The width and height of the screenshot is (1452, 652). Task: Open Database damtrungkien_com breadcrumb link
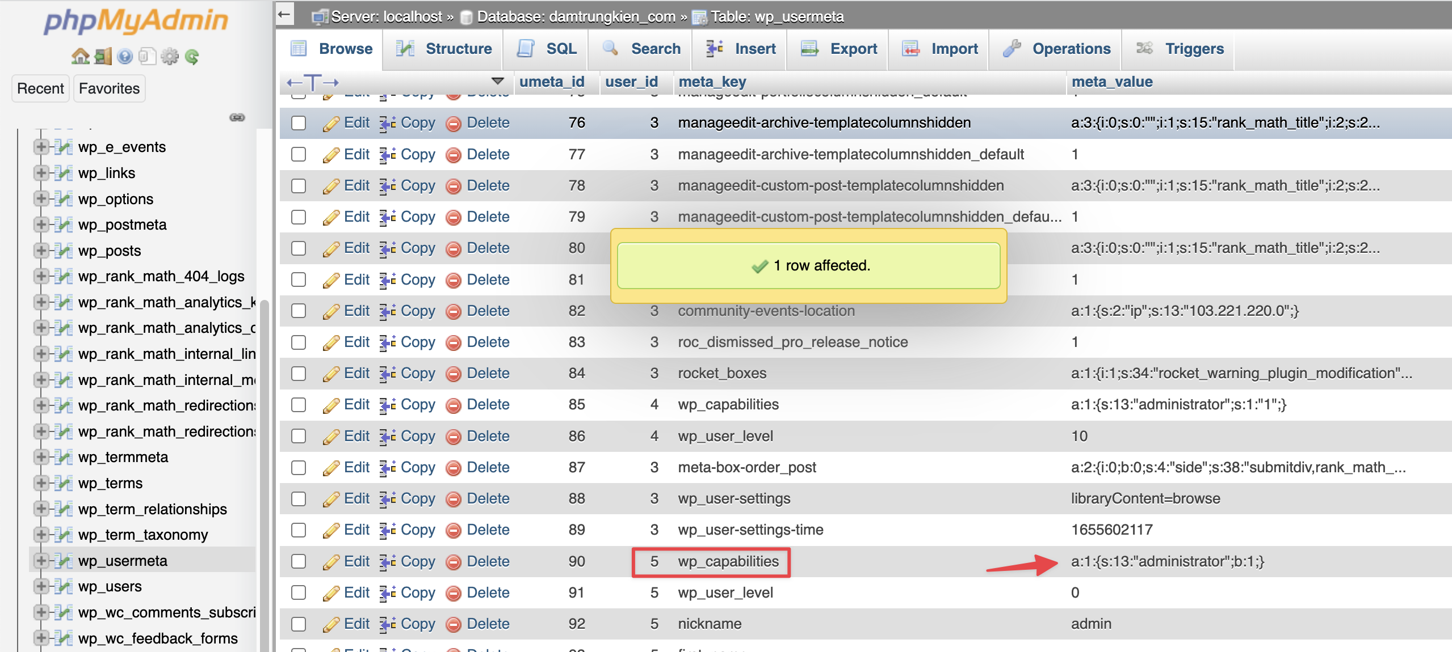576,17
